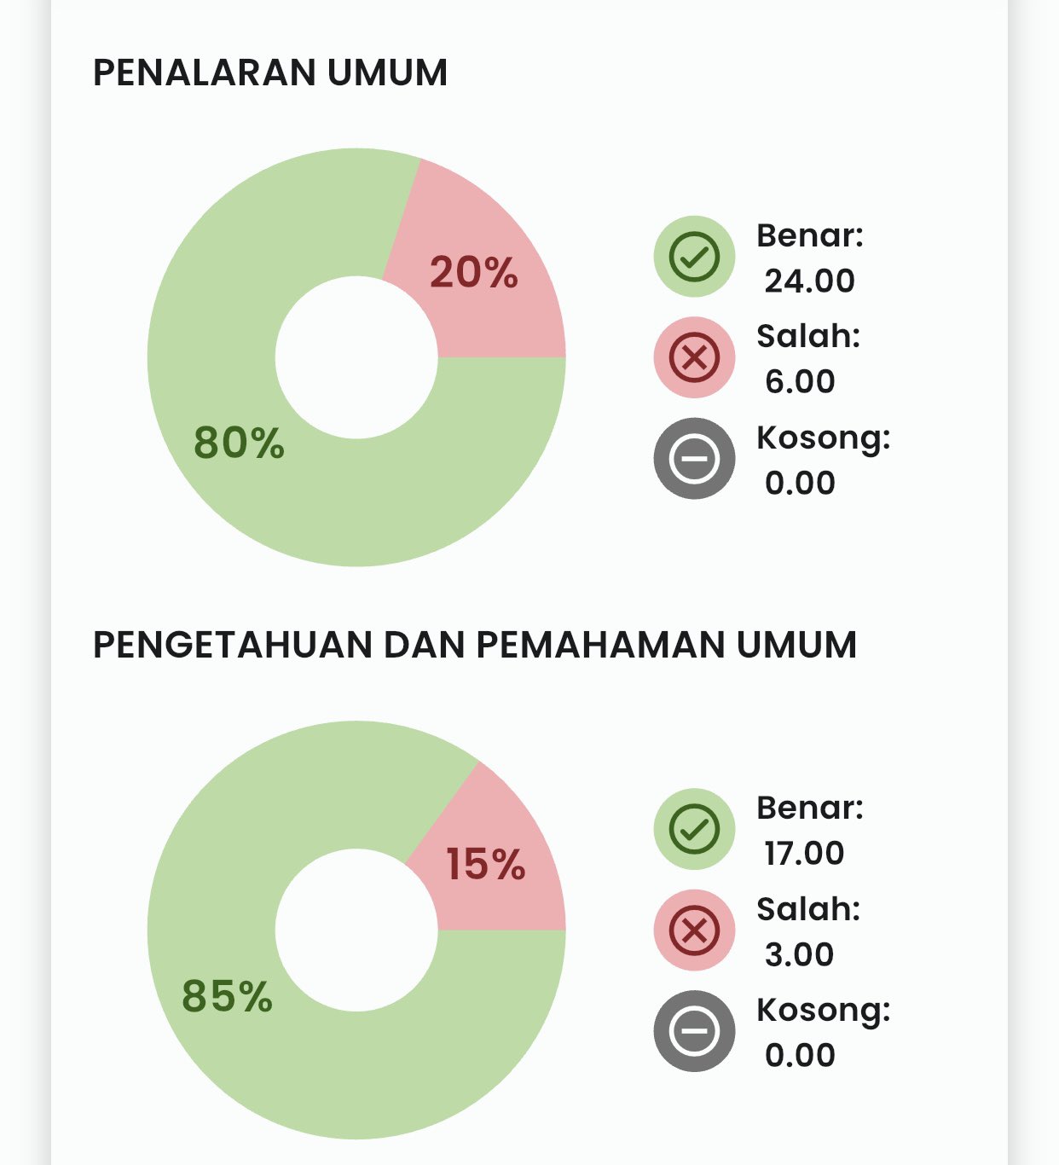
Task: Click the gray Kosong minus icon under Penalaran Umum
Action: coord(694,458)
